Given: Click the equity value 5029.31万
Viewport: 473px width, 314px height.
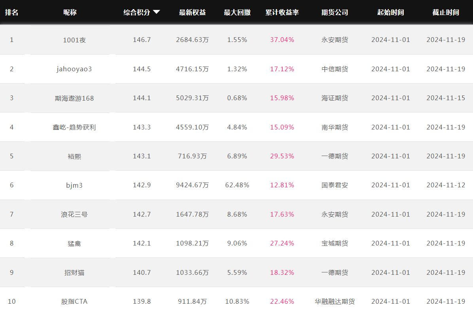Looking at the screenshot, I should [x=193, y=98].
